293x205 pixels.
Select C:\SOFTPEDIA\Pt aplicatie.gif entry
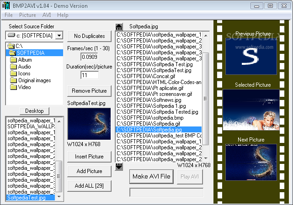(159, 88)
